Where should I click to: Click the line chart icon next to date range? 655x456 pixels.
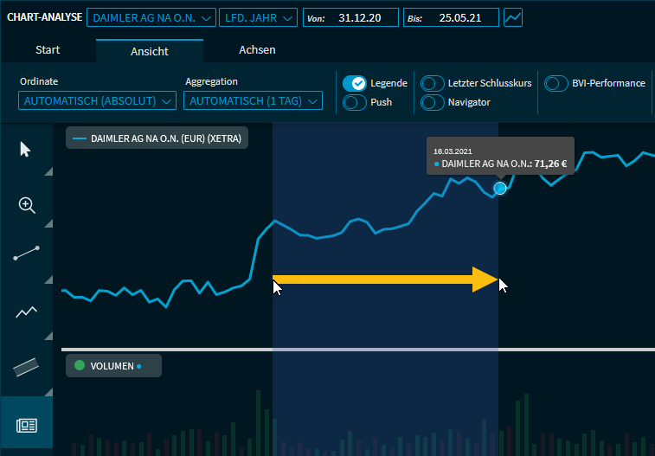click(x=514, y=17)
